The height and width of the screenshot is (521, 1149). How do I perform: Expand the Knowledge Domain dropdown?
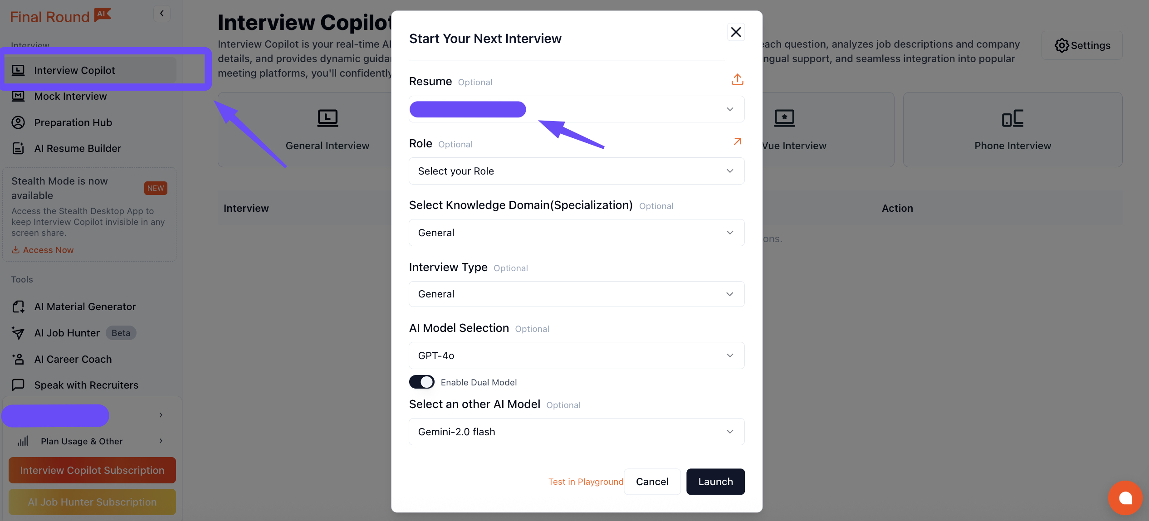pos(576,233)
